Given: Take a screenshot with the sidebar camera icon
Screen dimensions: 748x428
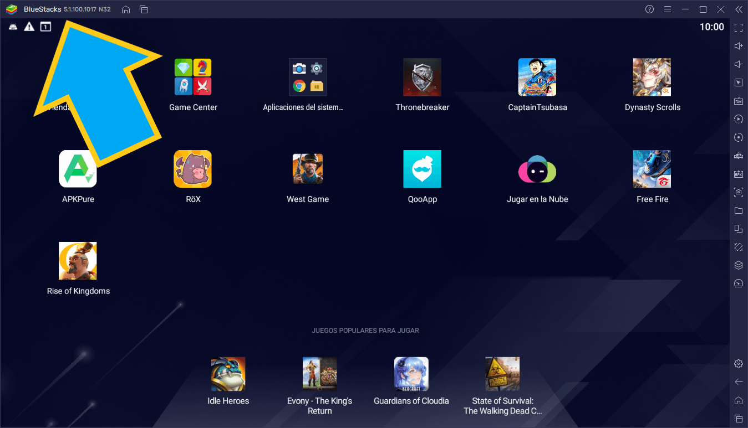Looking at the screenshot, I should click(738, 192).
